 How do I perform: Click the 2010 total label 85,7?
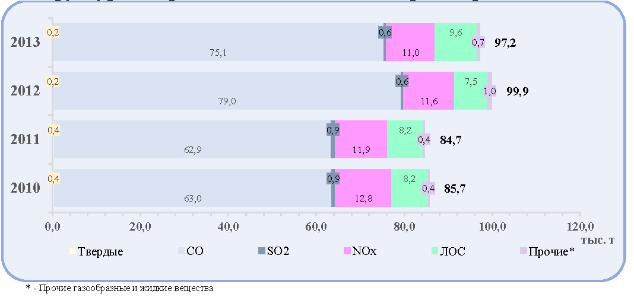click(x=455, y=189)
